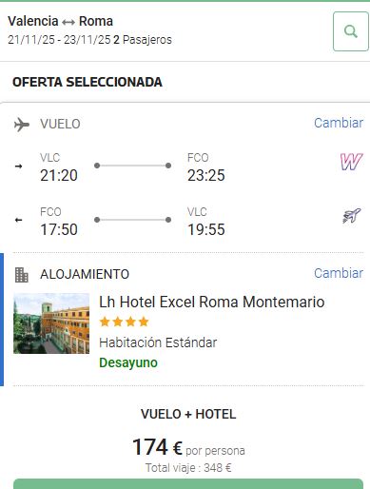Image resolution: width=370 pixels, height=489 pixels.
Task: Click the travel dates and 2 Pasajeros line
Action: pos(89,40)
